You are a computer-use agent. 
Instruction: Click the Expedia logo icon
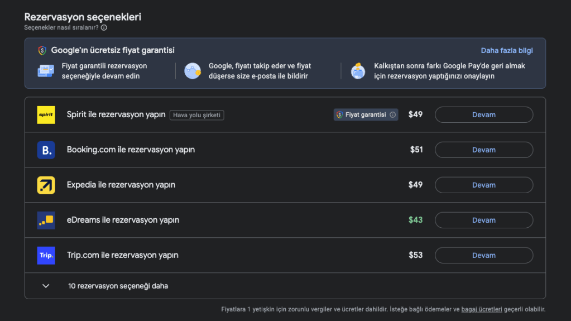point(46,185)
